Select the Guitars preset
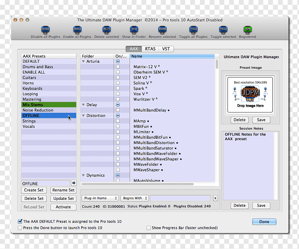299x249 pixels. [x=49, y=78]
